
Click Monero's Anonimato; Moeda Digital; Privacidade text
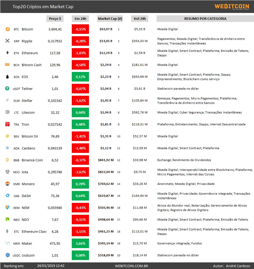coord(186,184)
